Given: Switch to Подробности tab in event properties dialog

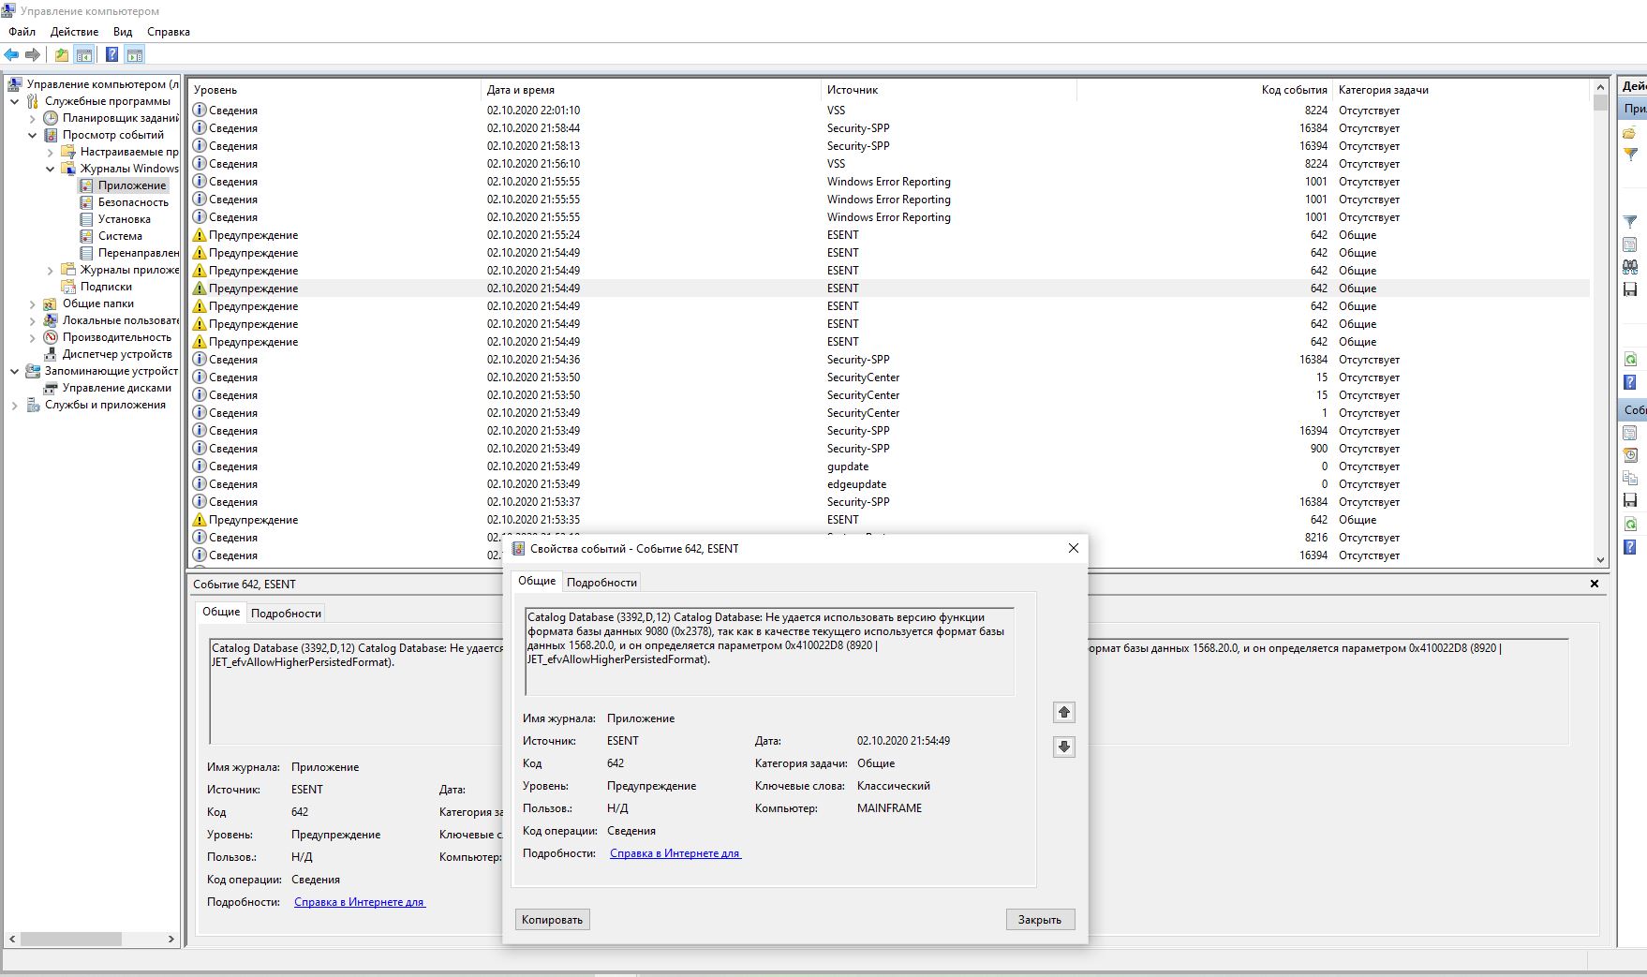Looking at the screenshot, I should tap(601, 582).
